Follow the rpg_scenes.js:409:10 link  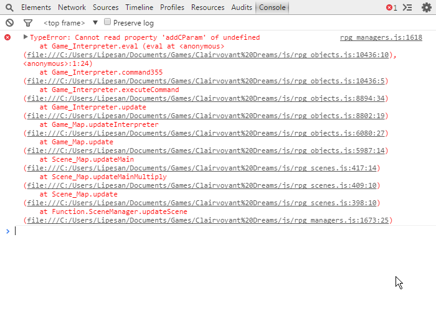(202, 185)
